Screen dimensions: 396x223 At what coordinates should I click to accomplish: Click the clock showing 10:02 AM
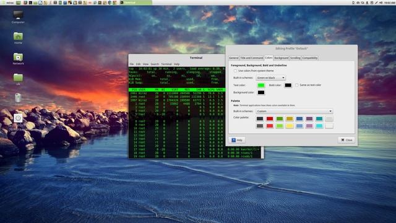tap(390, 2)
